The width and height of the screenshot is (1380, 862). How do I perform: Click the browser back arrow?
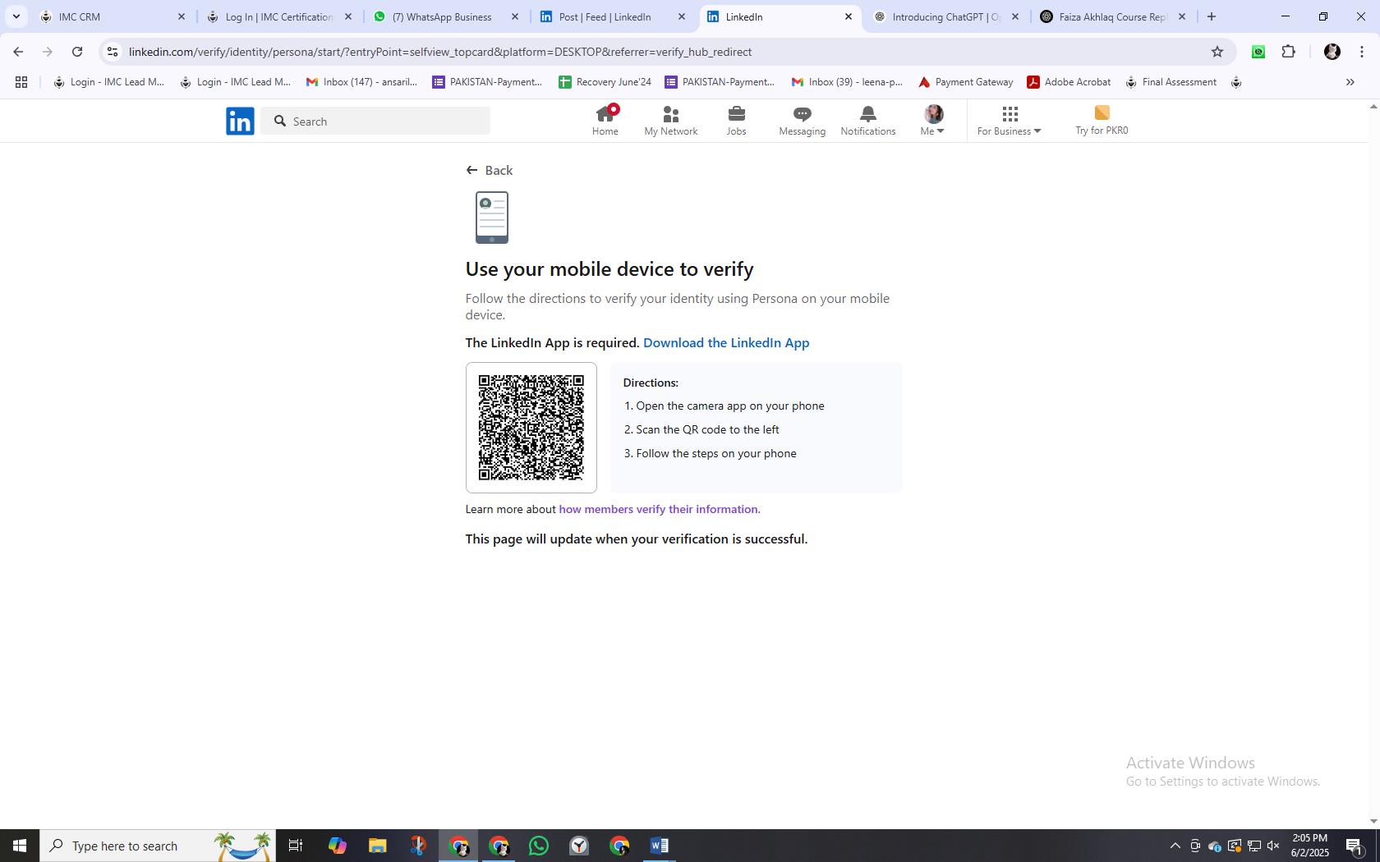(x=18, y=52)
